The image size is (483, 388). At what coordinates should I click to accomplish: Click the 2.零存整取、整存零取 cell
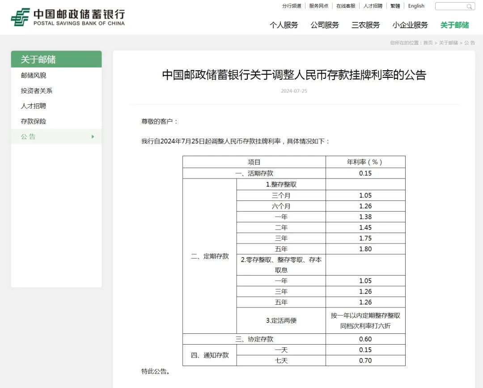(281, 265)
